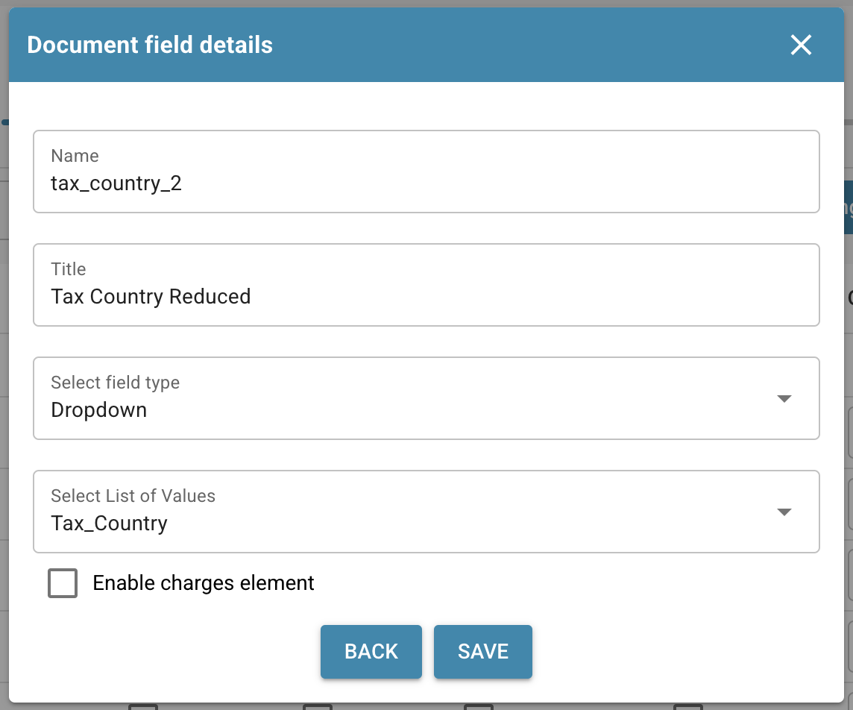Click the field type dropdown arrow

point(784,398)
